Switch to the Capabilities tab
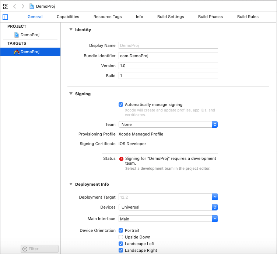The height and width of the screenshot is (254, 277). pyautogui.click(x=68, y=17)
